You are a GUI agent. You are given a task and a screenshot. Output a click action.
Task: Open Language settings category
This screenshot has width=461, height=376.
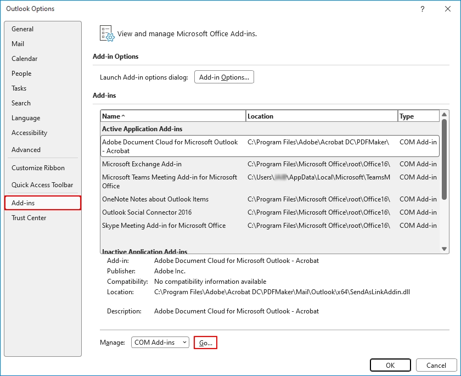tap(43, 118)
